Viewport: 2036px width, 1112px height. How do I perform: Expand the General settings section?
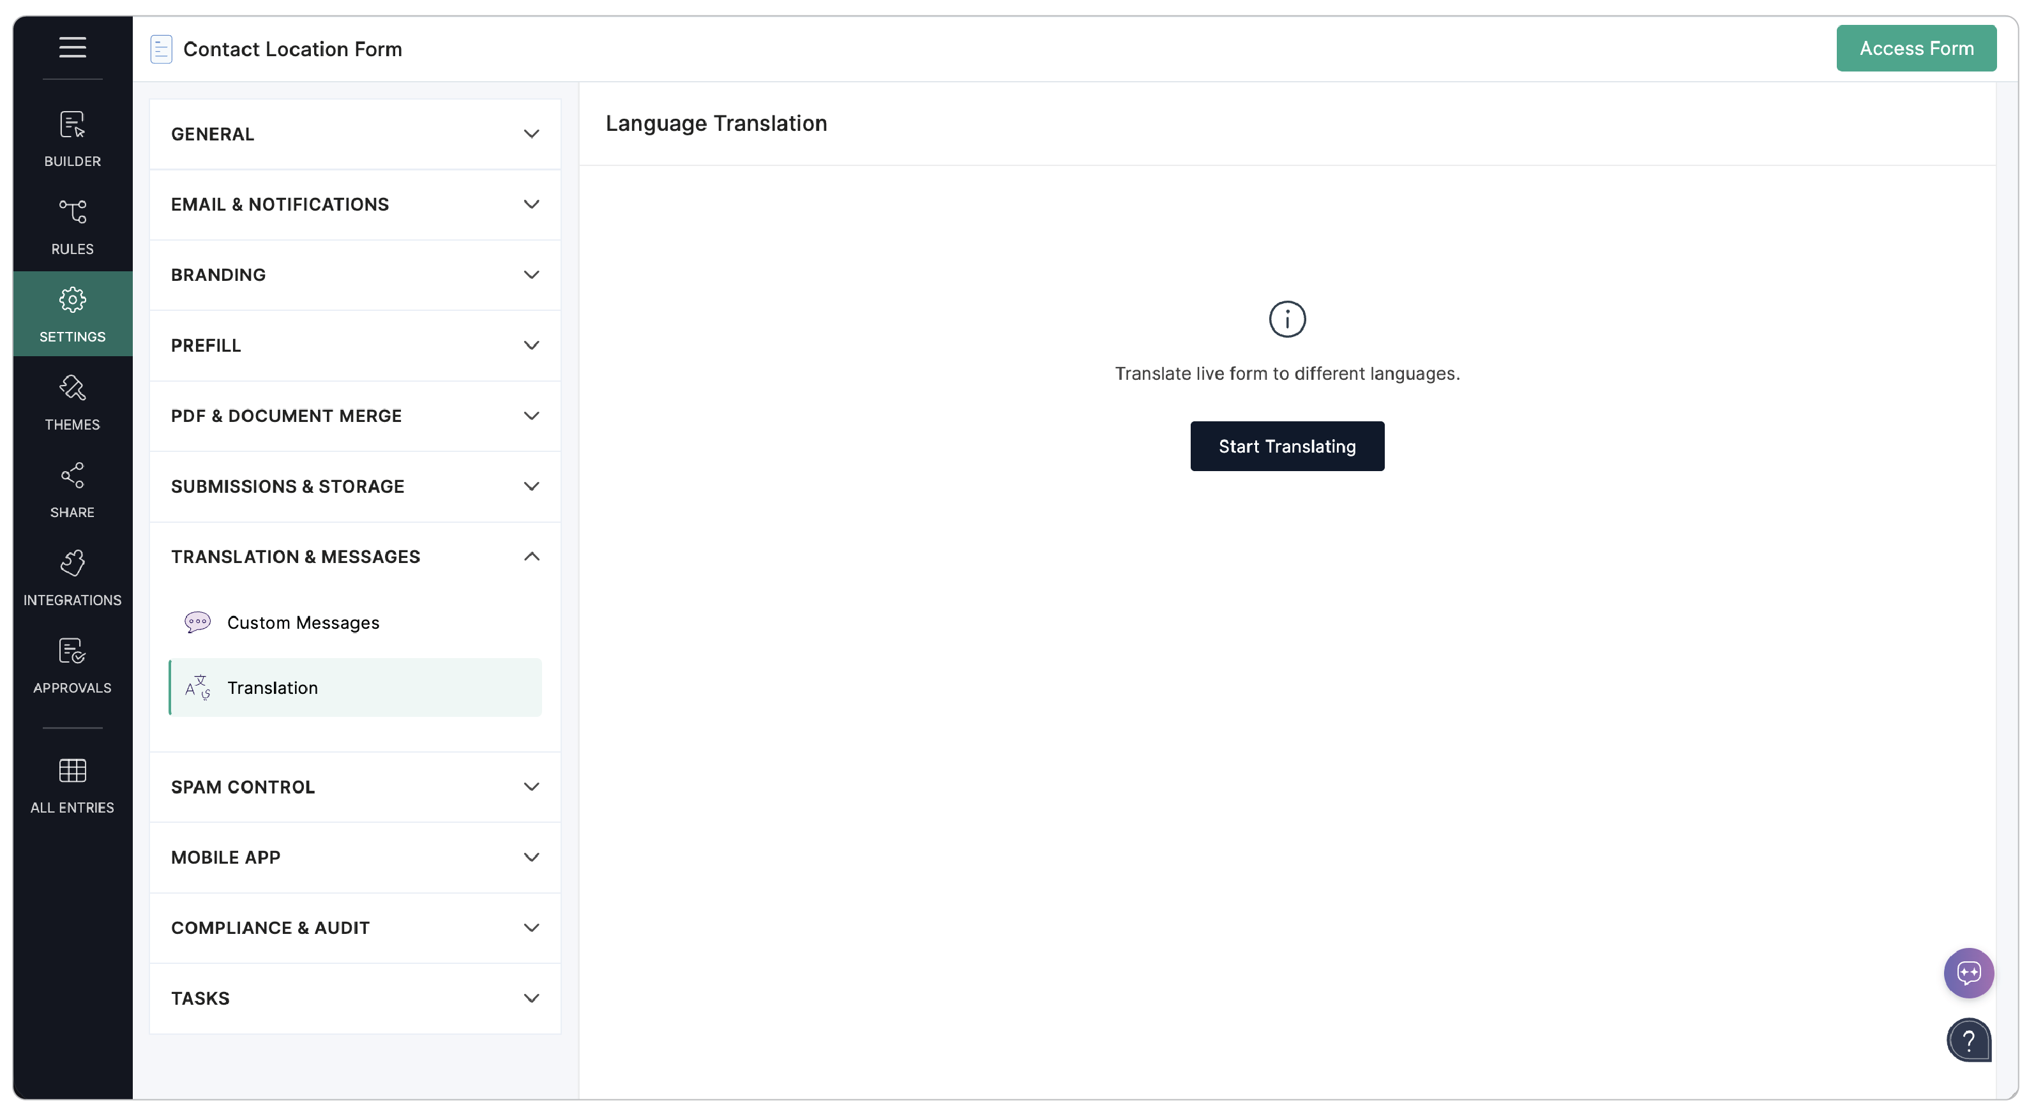(355, 134)
